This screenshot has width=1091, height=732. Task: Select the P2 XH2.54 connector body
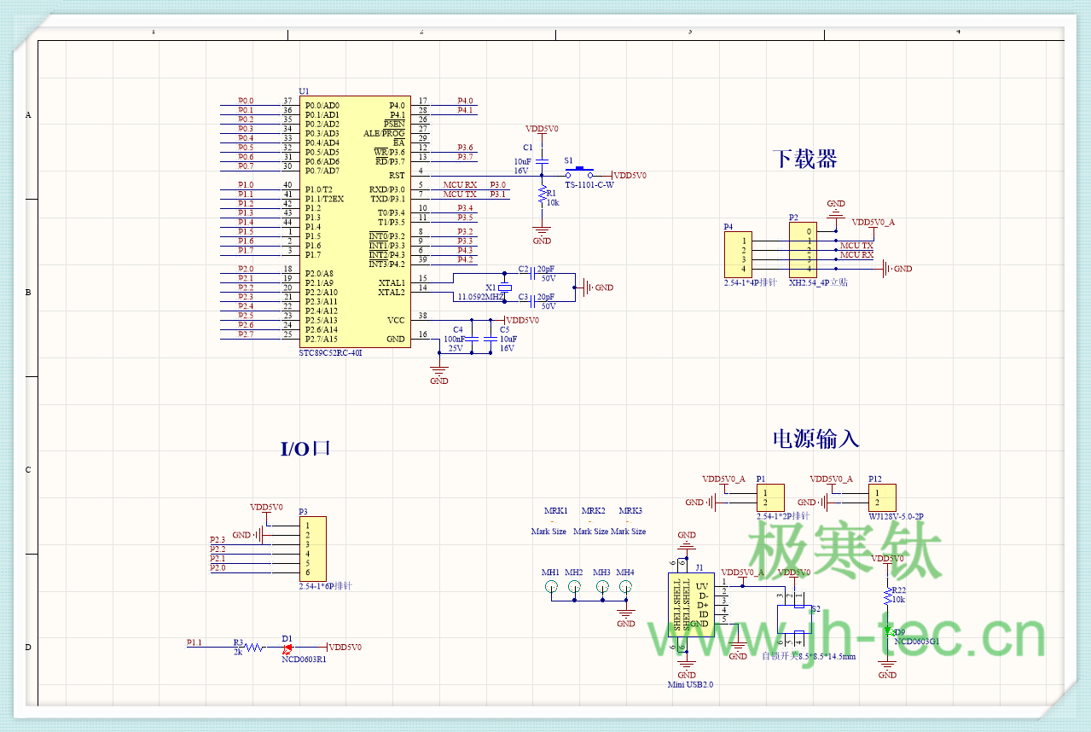coord(803,250)
